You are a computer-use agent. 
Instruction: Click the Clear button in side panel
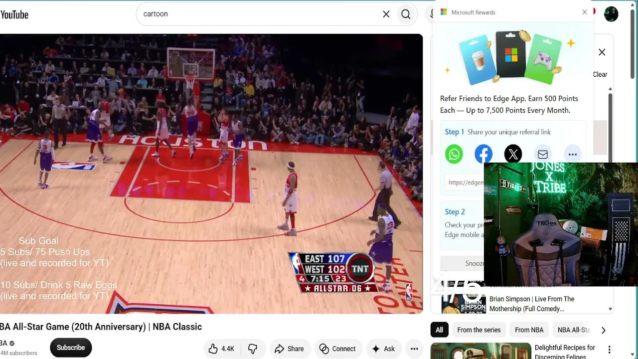tap(600, 74)
